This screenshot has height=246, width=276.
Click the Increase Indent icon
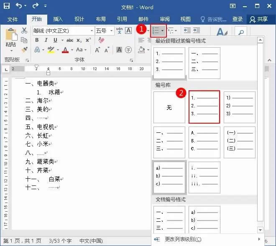click(x=196, y=30)
